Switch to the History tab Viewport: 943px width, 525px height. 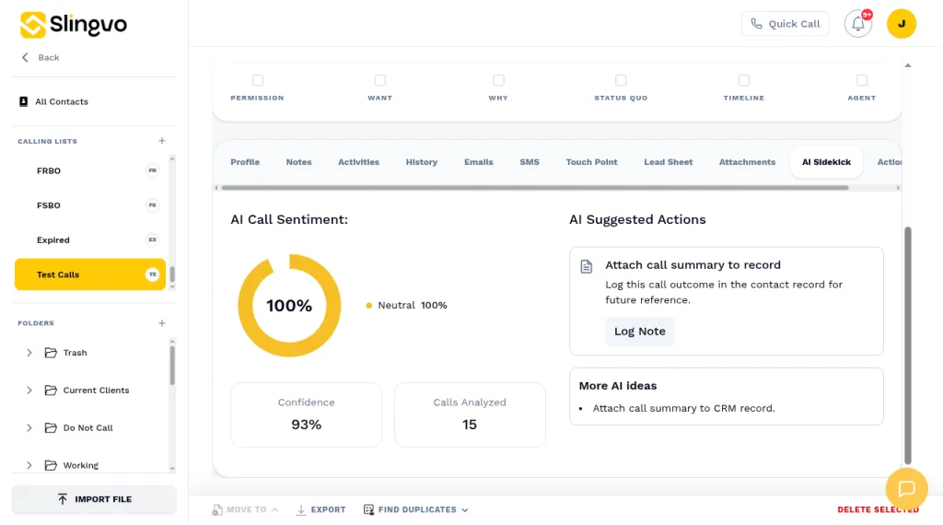click(422, 162)
